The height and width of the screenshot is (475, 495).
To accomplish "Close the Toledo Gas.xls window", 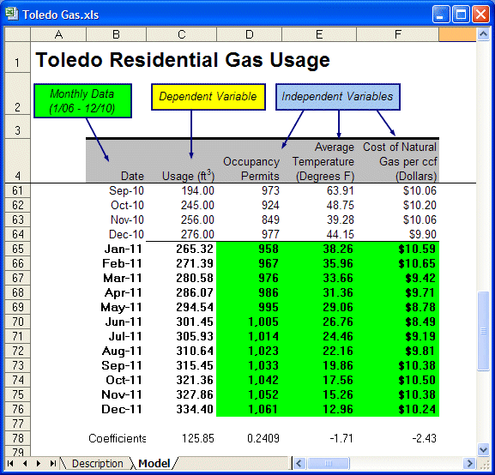I will (x=480, y=15).
